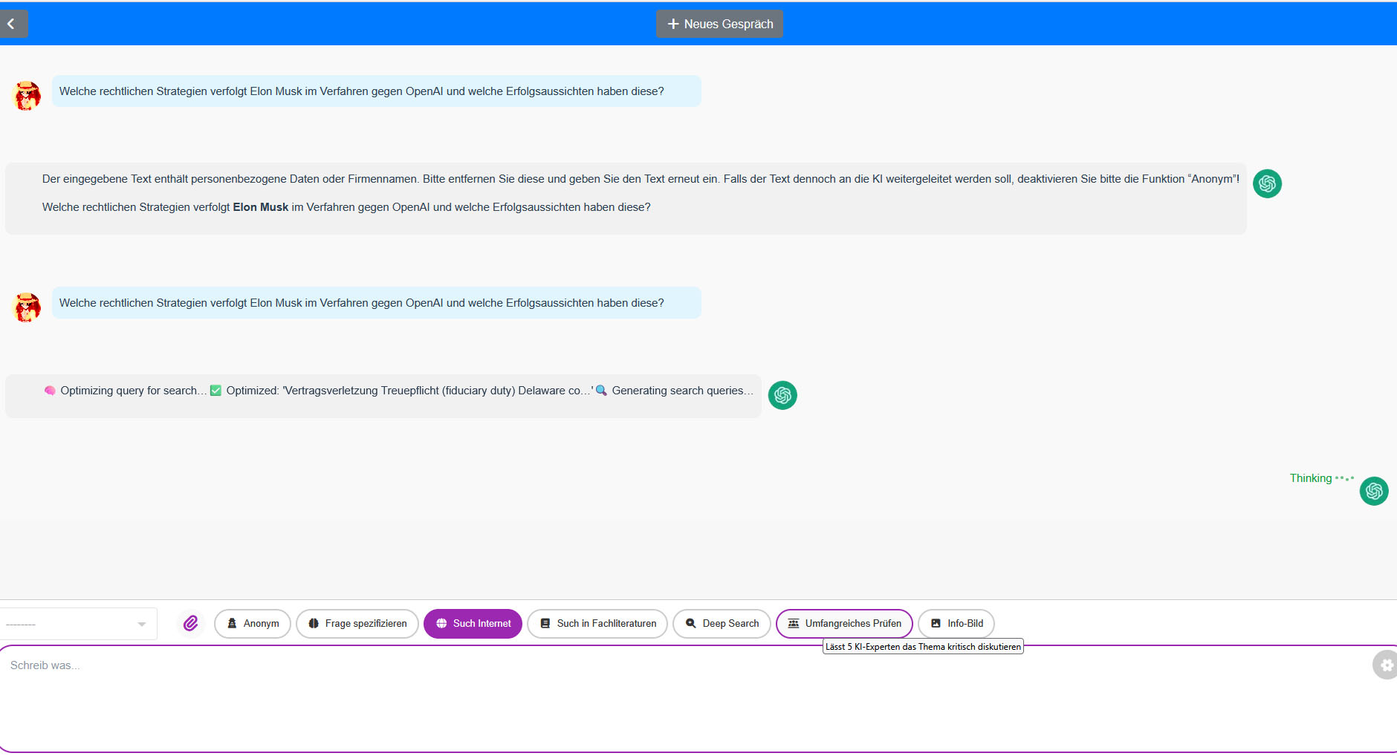Disable the Such Internet toggle
The width and height of the screenshot is (1397, 756).
point(473,624)
